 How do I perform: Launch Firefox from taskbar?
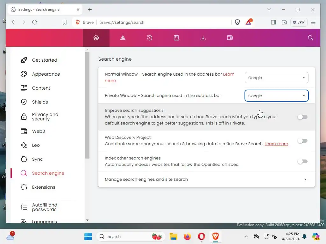pyautogui.click(x=187, y=236)
